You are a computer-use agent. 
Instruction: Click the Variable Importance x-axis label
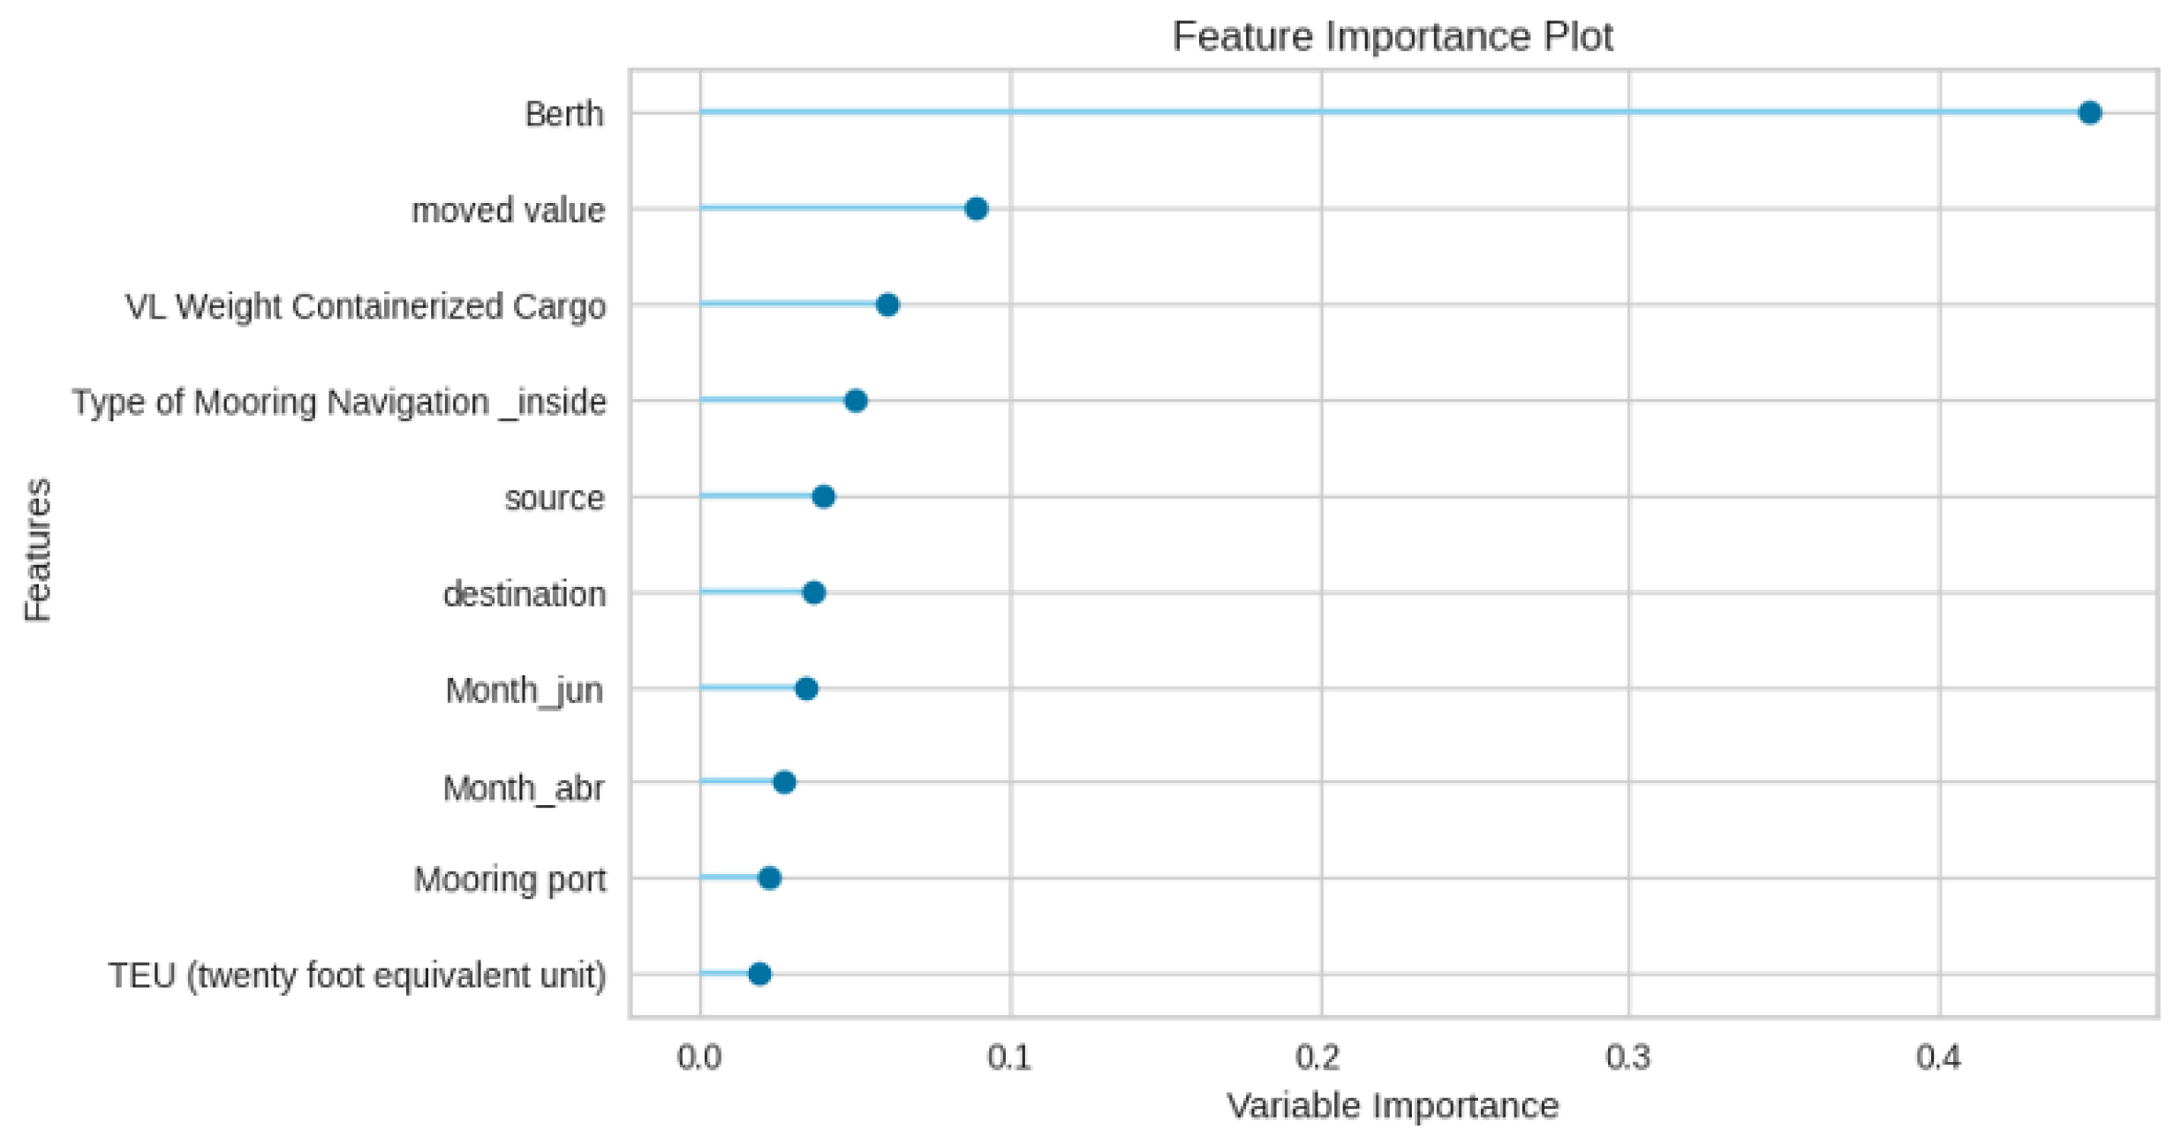pyautogui.click(x=1393, y=1106)
